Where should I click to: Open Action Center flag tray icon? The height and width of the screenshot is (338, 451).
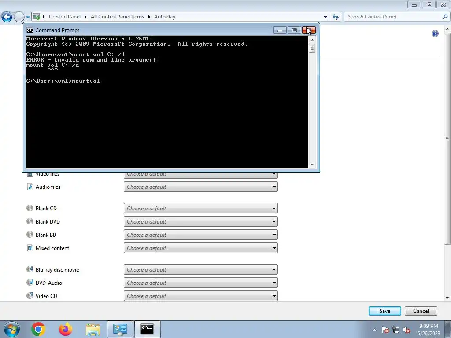coord(385,330)
